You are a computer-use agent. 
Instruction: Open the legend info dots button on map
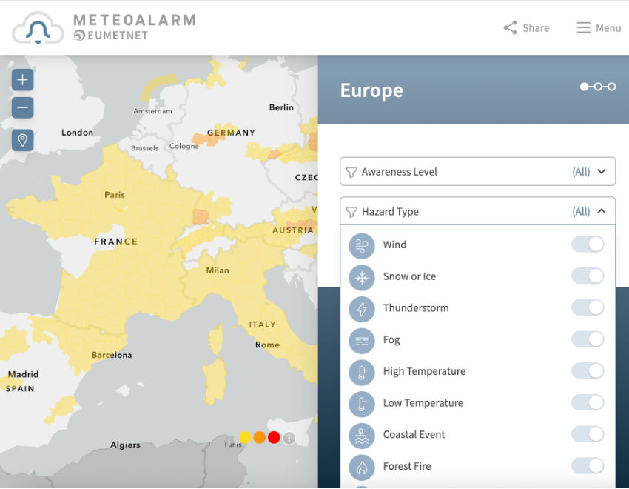tap(289, 438)
